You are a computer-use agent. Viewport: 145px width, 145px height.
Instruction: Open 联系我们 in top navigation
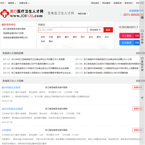(x=128, y=3)
